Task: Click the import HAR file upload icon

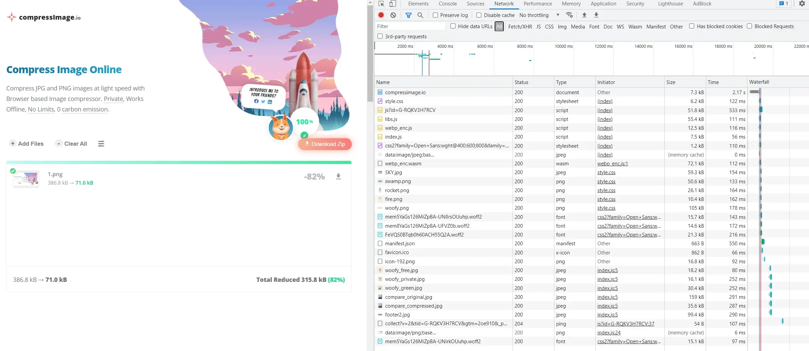Action: pos(584,15)
